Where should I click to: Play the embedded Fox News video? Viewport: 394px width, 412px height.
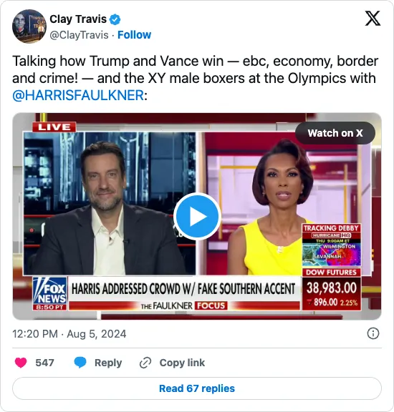[x=197, y=216]
